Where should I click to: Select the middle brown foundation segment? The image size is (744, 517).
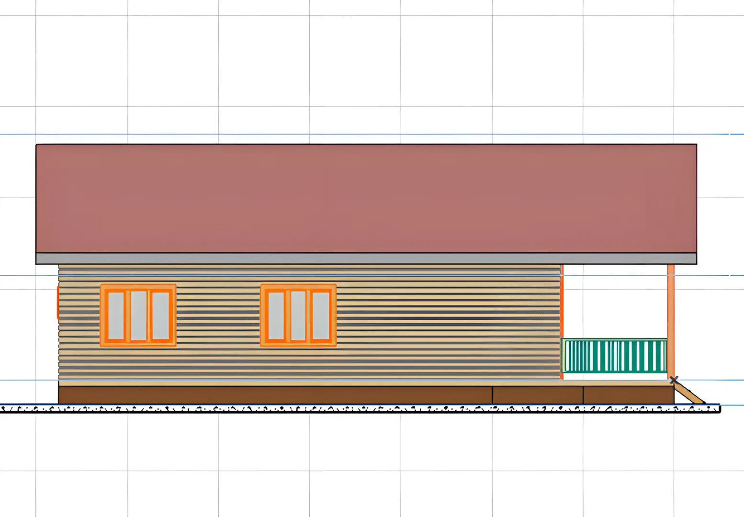[x=538, y=395]
